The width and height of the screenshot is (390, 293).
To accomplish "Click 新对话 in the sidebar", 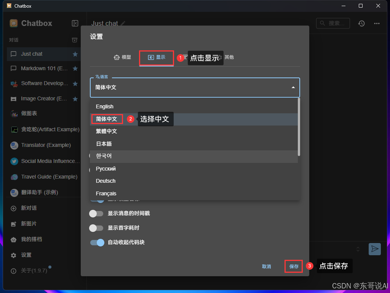I will click(x=29, y=208).
